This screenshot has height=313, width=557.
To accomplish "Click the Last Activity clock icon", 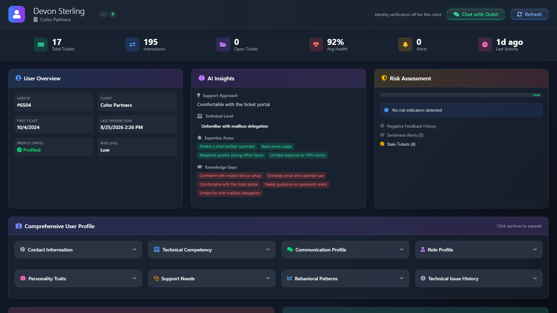I will coord(485,45).
